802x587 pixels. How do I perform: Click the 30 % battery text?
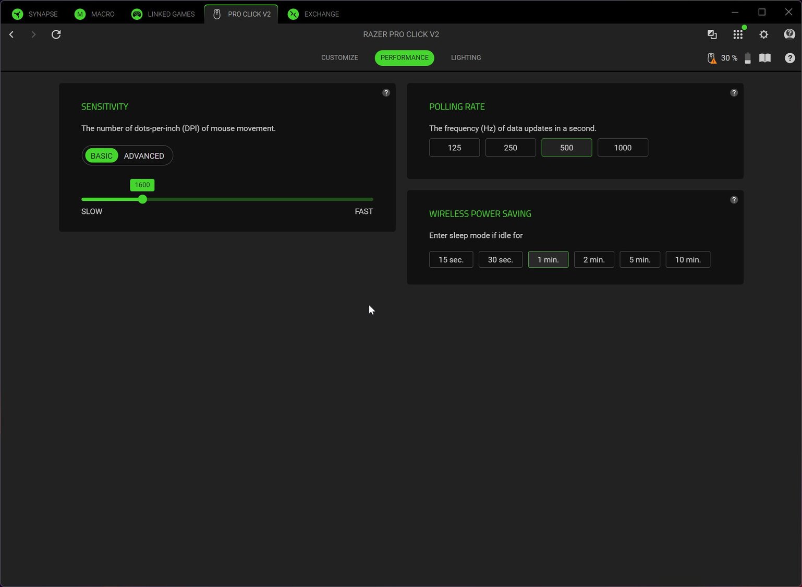point(729,58)
